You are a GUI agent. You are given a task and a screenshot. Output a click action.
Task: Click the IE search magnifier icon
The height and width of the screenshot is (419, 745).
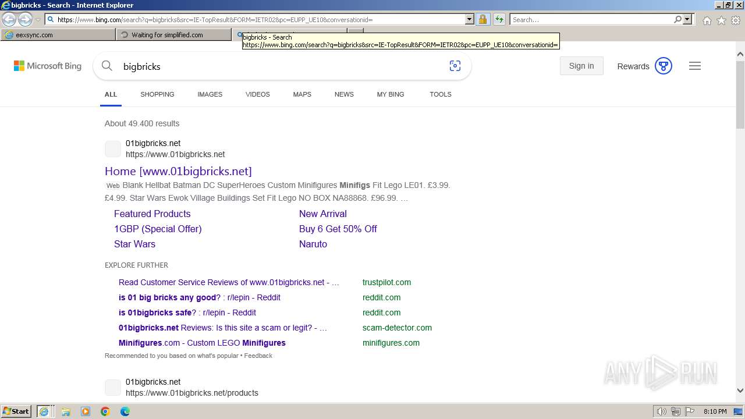[677, 19]
